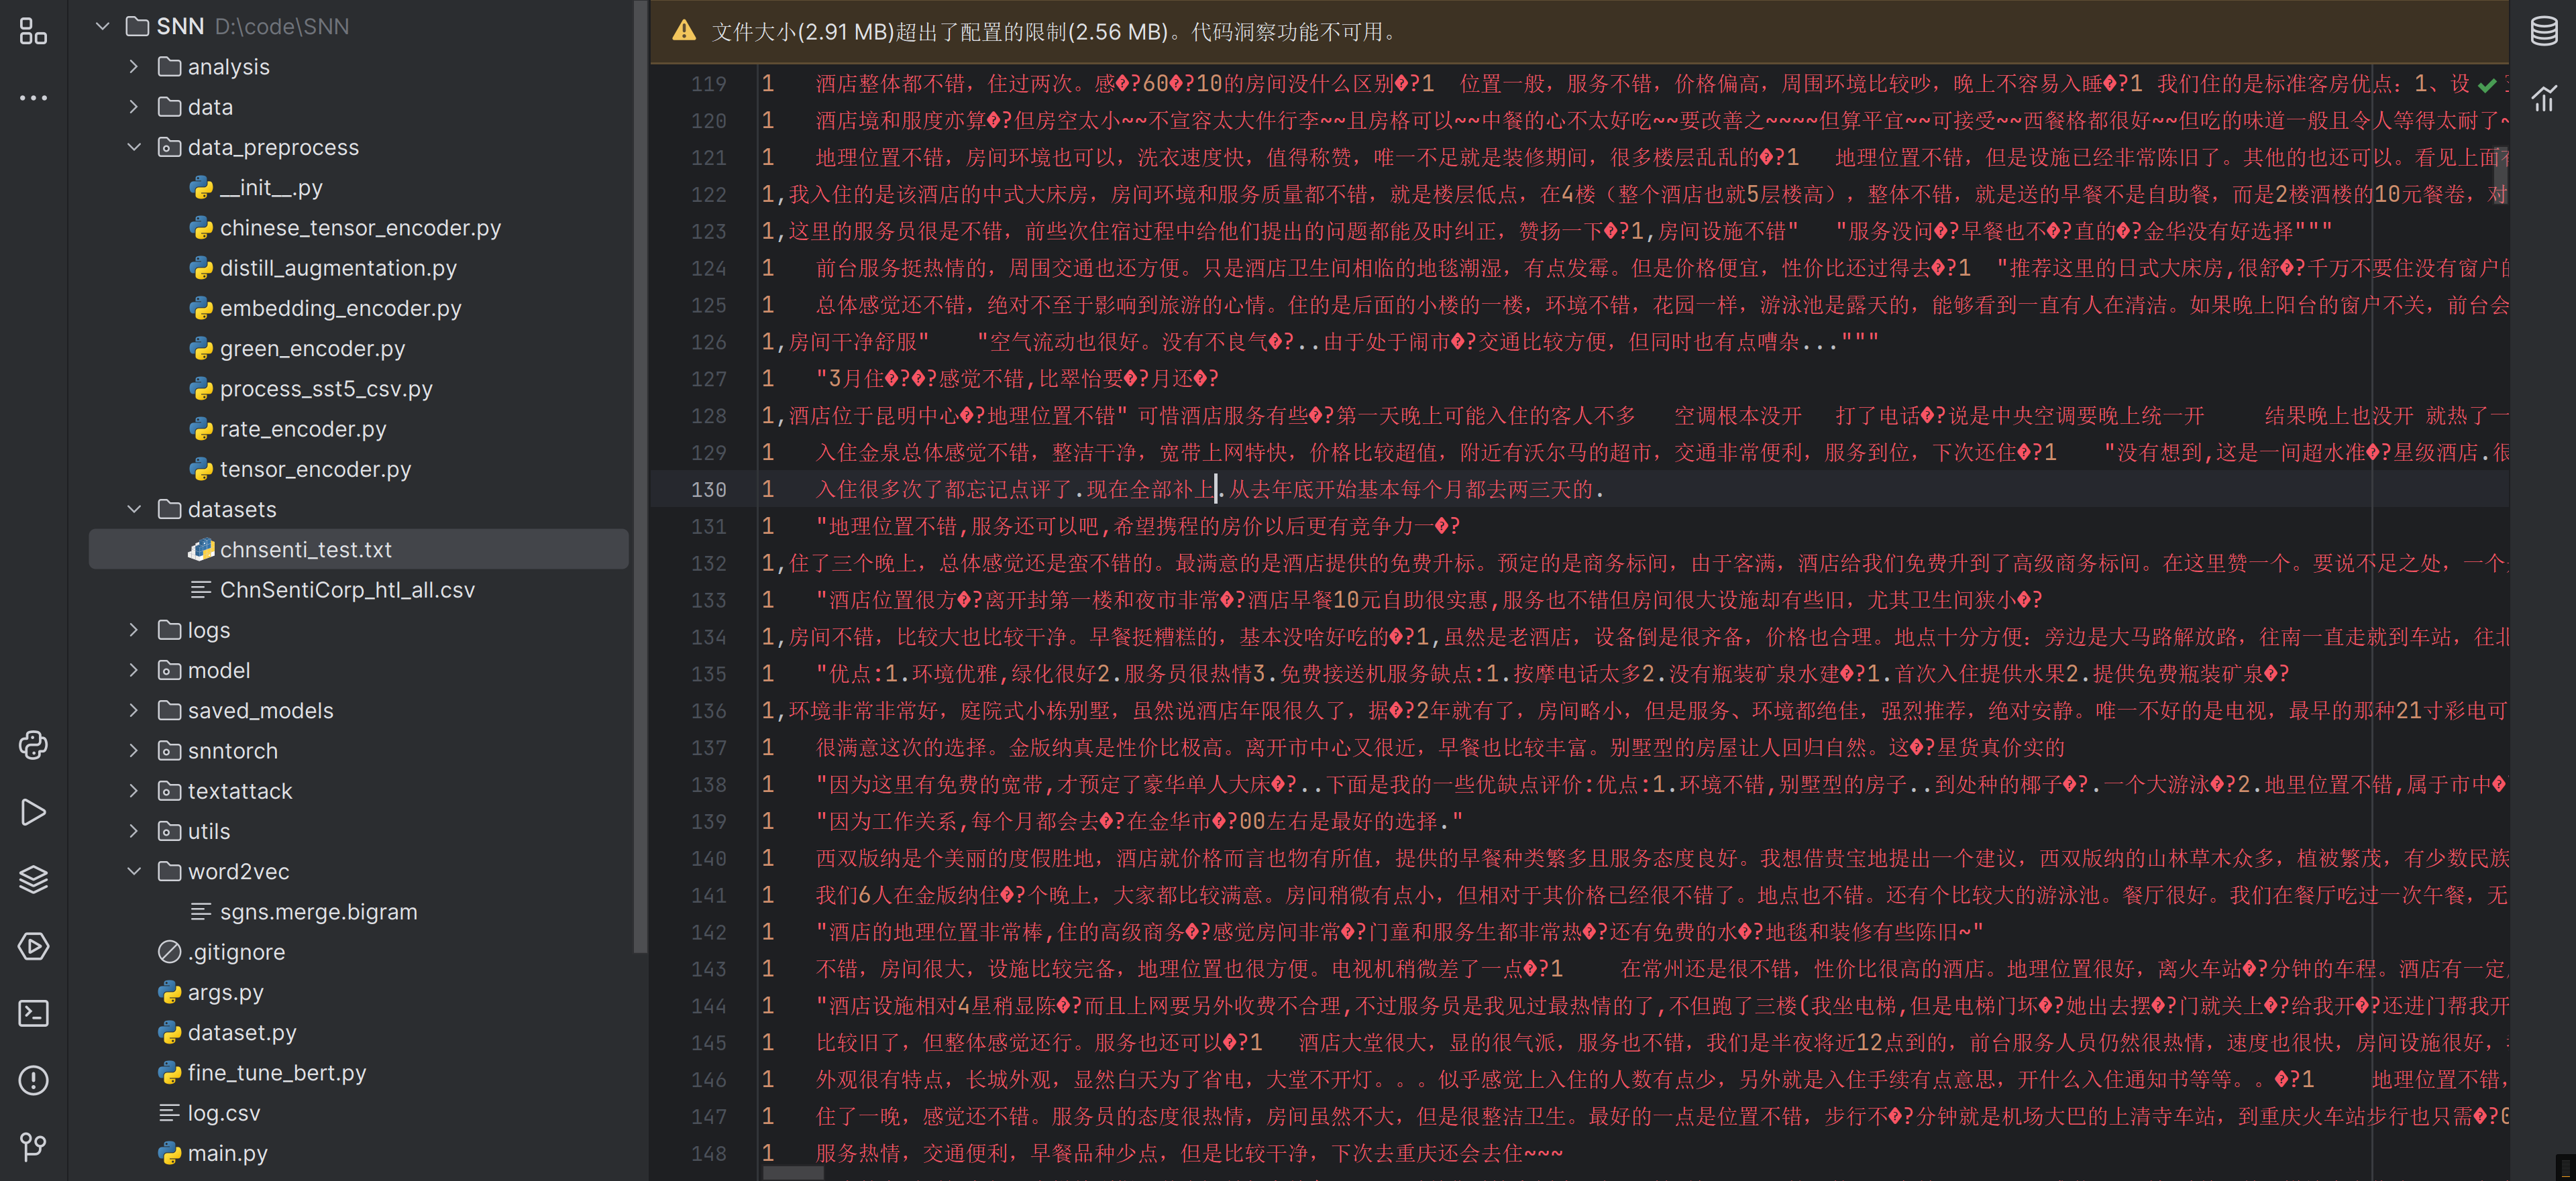Collapse the data_preprocess folder

point(134,147)
